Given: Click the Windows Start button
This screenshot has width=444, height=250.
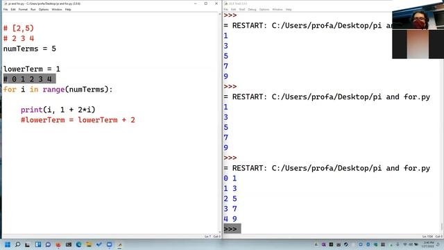Looking at the screenshot, I should (8, 244).
